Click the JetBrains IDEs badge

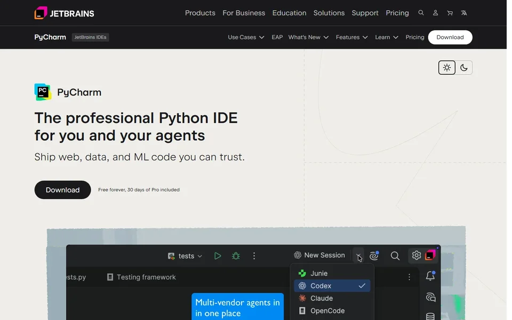[x=90, y=37]
